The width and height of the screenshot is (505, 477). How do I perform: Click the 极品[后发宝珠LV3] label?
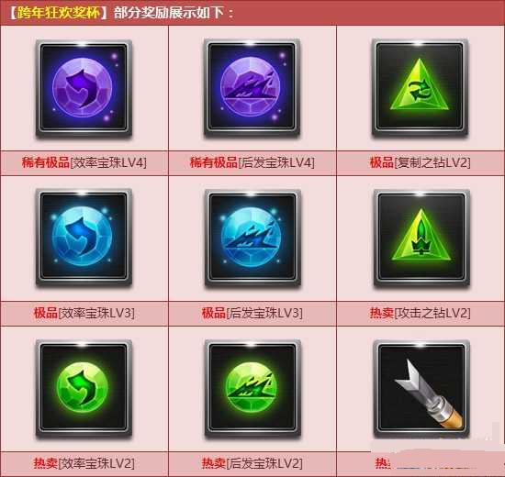pos(252,313)
